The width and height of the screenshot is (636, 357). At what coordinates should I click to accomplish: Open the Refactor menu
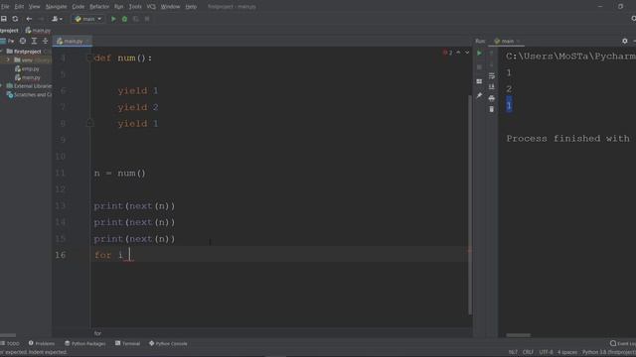point(99,7)
